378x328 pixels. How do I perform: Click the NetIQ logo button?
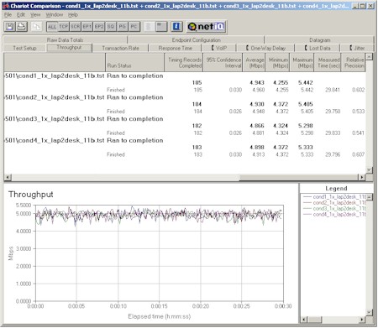tap(207, 27)
